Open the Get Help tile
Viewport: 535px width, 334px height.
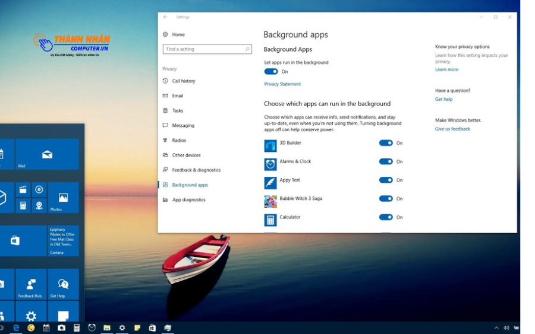[x=63, y=284]
